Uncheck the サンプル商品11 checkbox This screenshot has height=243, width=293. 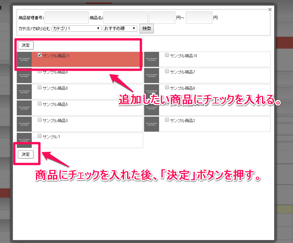(x=40, y=55)
